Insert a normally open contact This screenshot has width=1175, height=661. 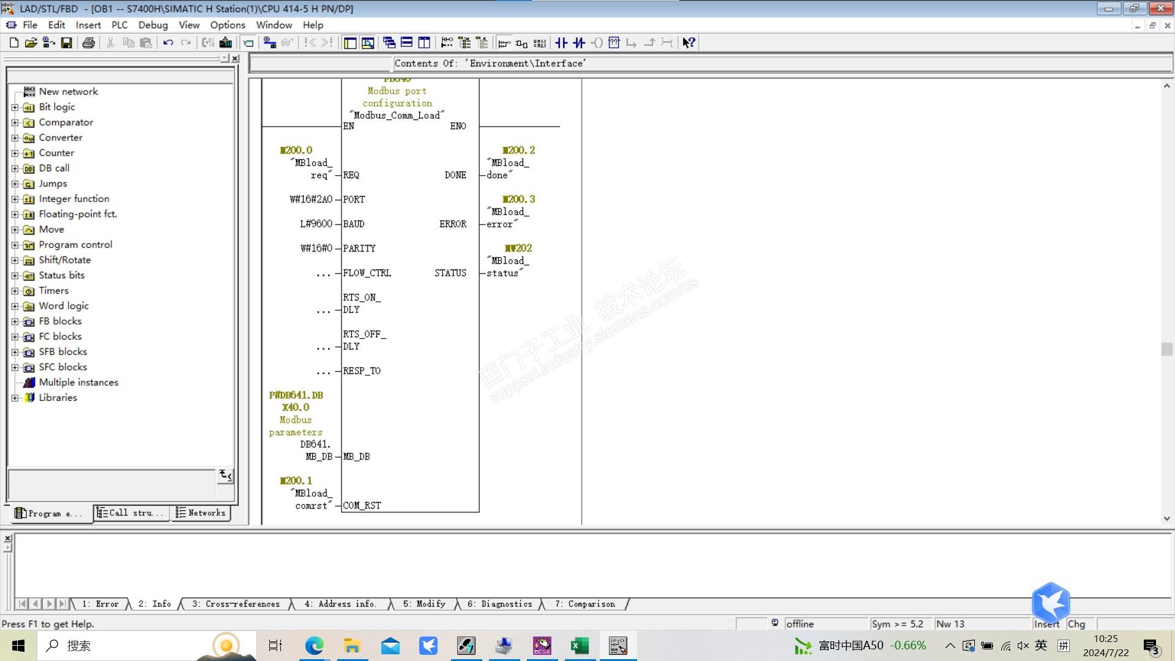[x=561, y=43]
